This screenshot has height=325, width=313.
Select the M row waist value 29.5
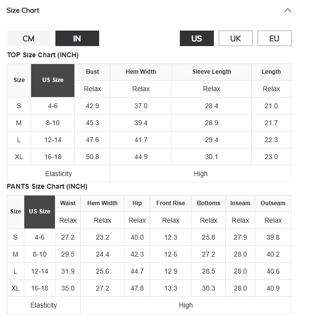click(x=68, y=254)
